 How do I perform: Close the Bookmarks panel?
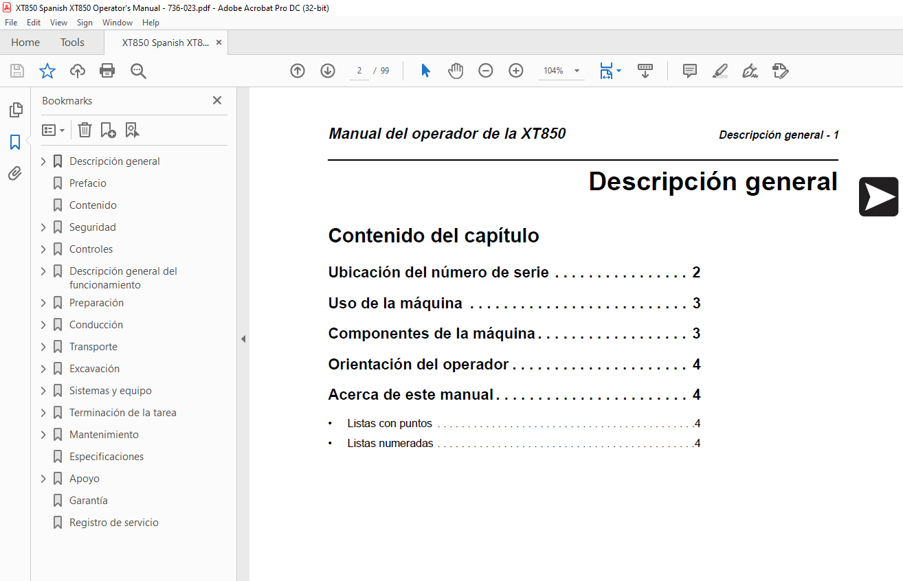coord(217,100)
